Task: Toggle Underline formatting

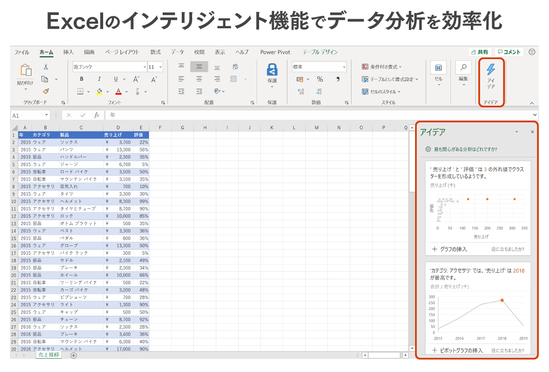Action: pos(116,79)
